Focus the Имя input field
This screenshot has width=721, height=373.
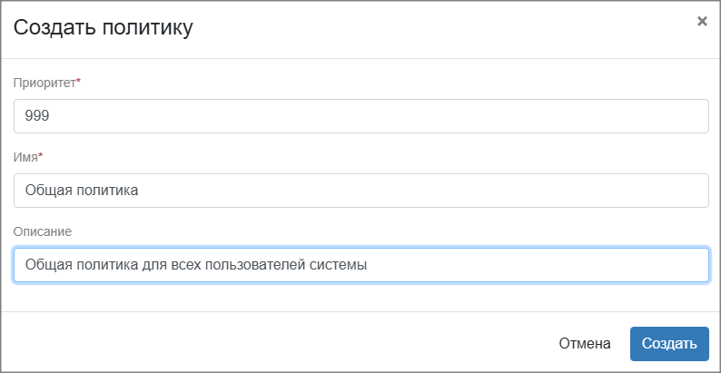(361, 191)
